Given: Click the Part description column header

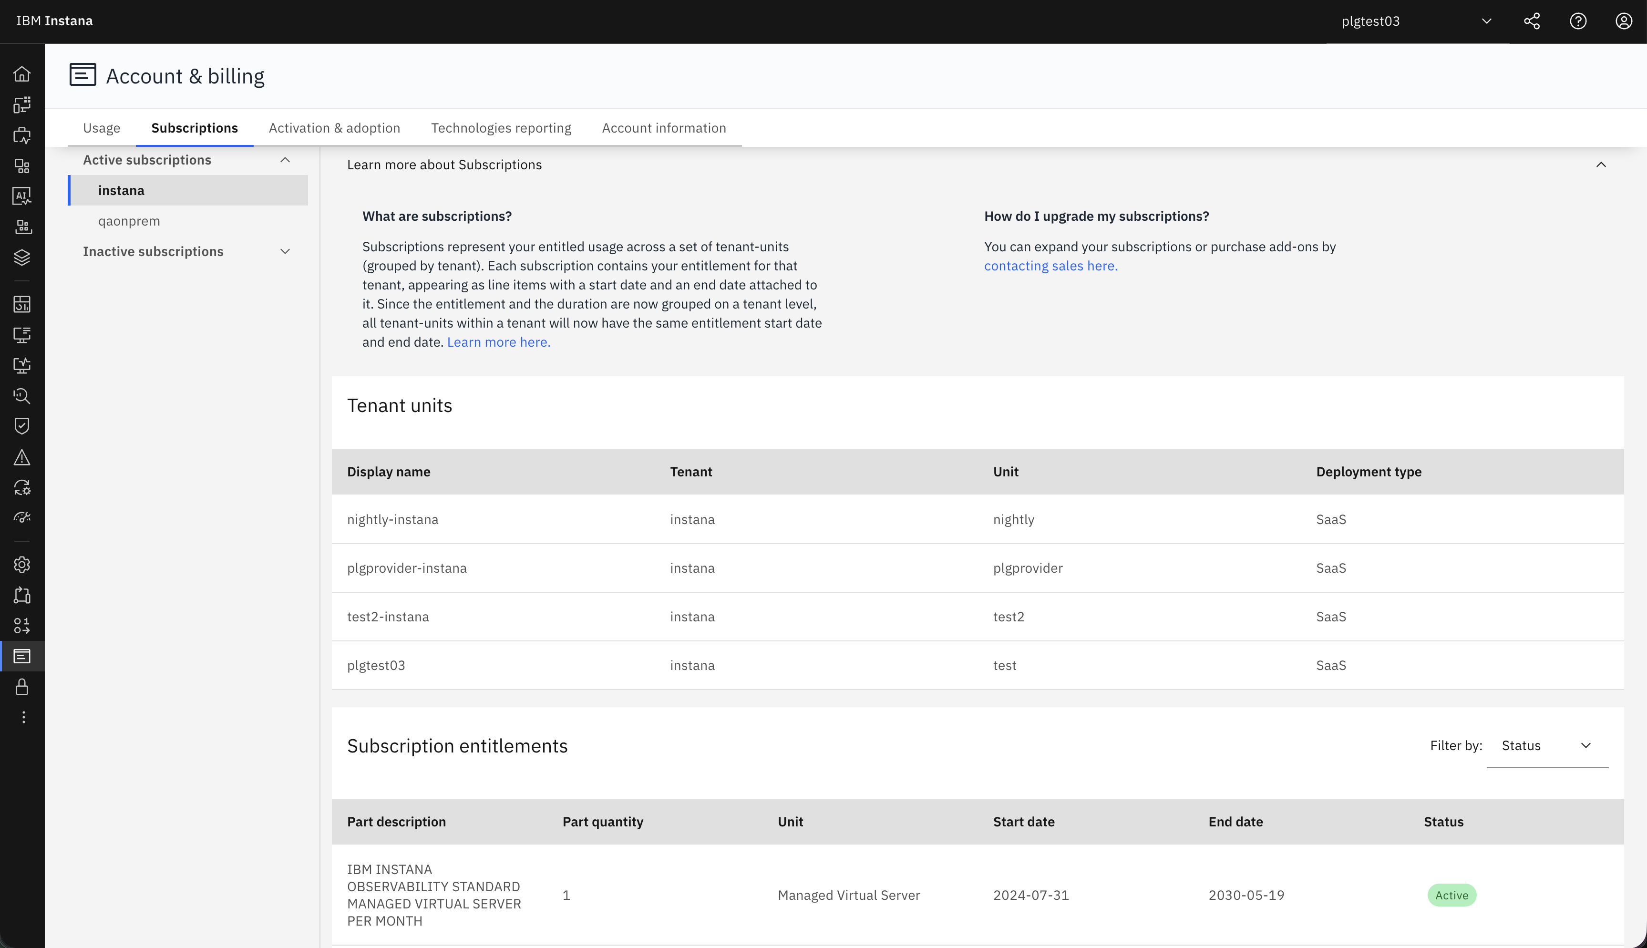Looking at the screenshot, I should click(x=396, y=822).
